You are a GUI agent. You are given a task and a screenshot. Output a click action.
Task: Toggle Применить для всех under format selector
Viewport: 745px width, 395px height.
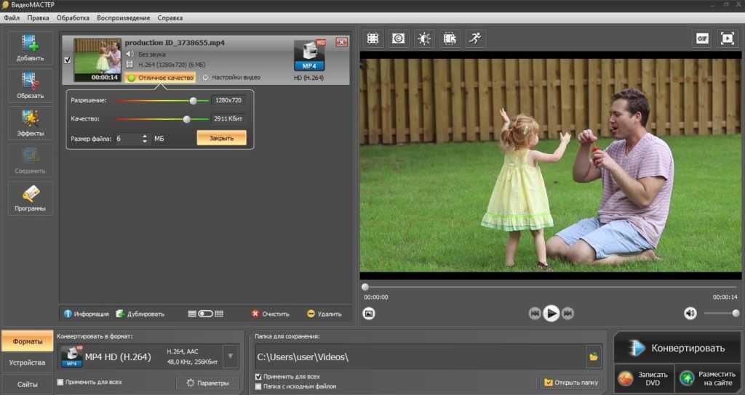click(x=60, y=382)
